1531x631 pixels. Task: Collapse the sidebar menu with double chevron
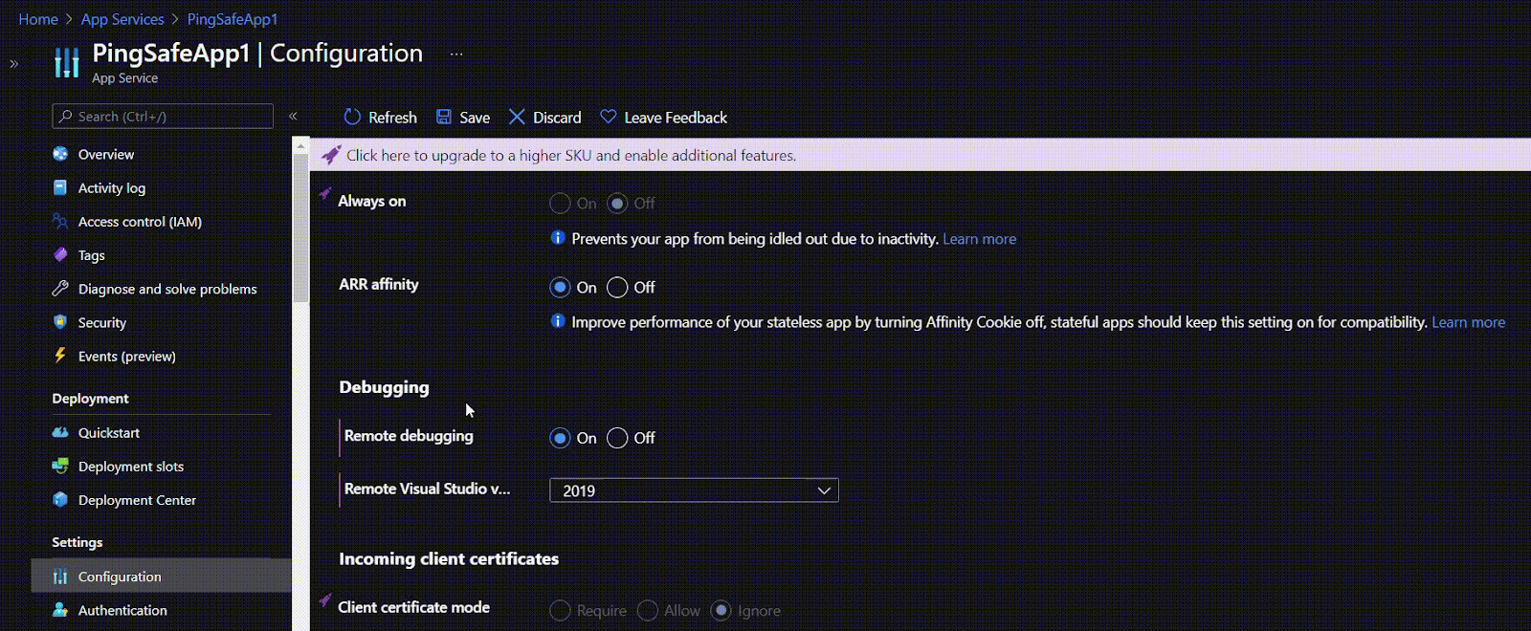(x=293, y=117)
